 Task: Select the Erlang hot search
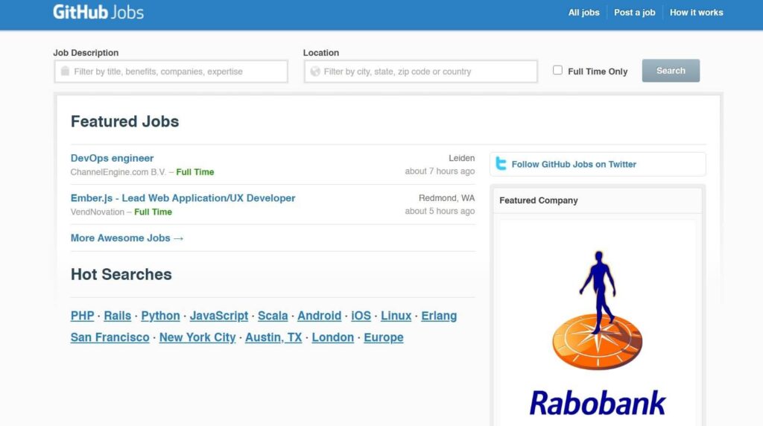[439, 316]
